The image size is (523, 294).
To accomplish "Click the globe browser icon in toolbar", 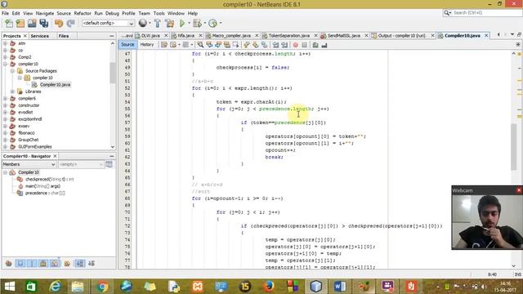I will coord(143,23).
